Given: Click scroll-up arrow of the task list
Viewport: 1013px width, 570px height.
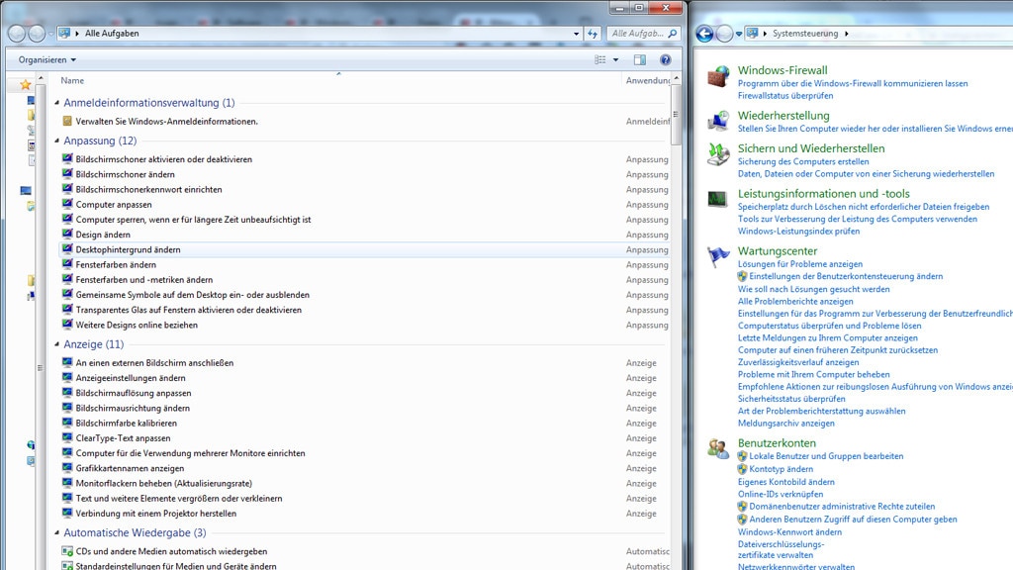Looking at the screenshot, I should pyautogui.click(x=676, y=79).
